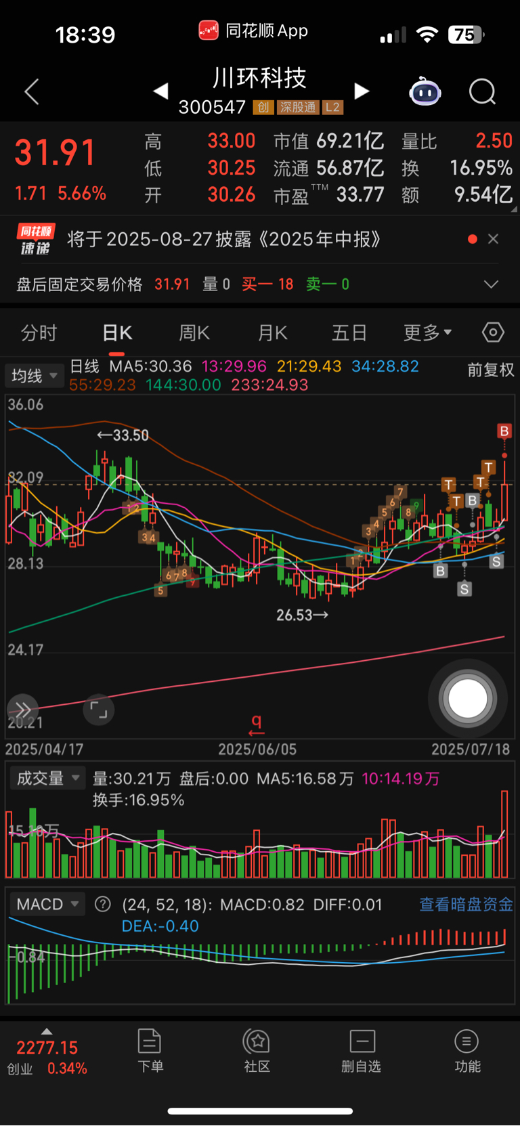Expand index panel with small up arrow
Viewport: 520px width, 1126px height.
tap(47, 1031)
